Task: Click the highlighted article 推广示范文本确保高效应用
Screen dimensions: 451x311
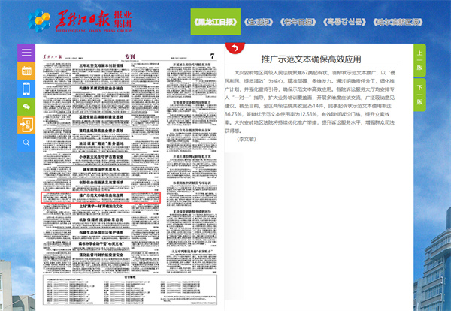Action: click(100, 195)
